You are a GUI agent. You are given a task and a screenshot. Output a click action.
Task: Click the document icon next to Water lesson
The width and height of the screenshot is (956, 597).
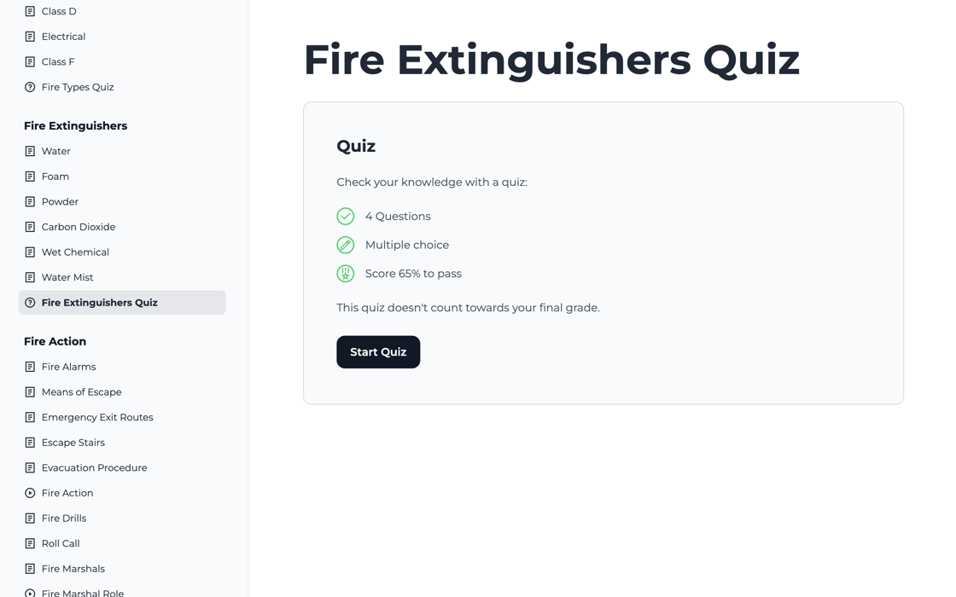pos(30,151)
